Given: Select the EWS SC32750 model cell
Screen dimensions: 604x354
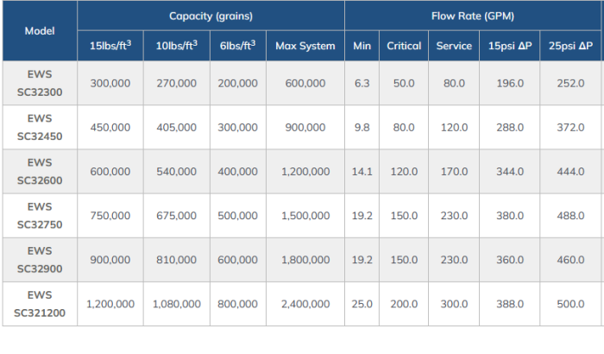Looking at the screenshot, I should 40,215.
